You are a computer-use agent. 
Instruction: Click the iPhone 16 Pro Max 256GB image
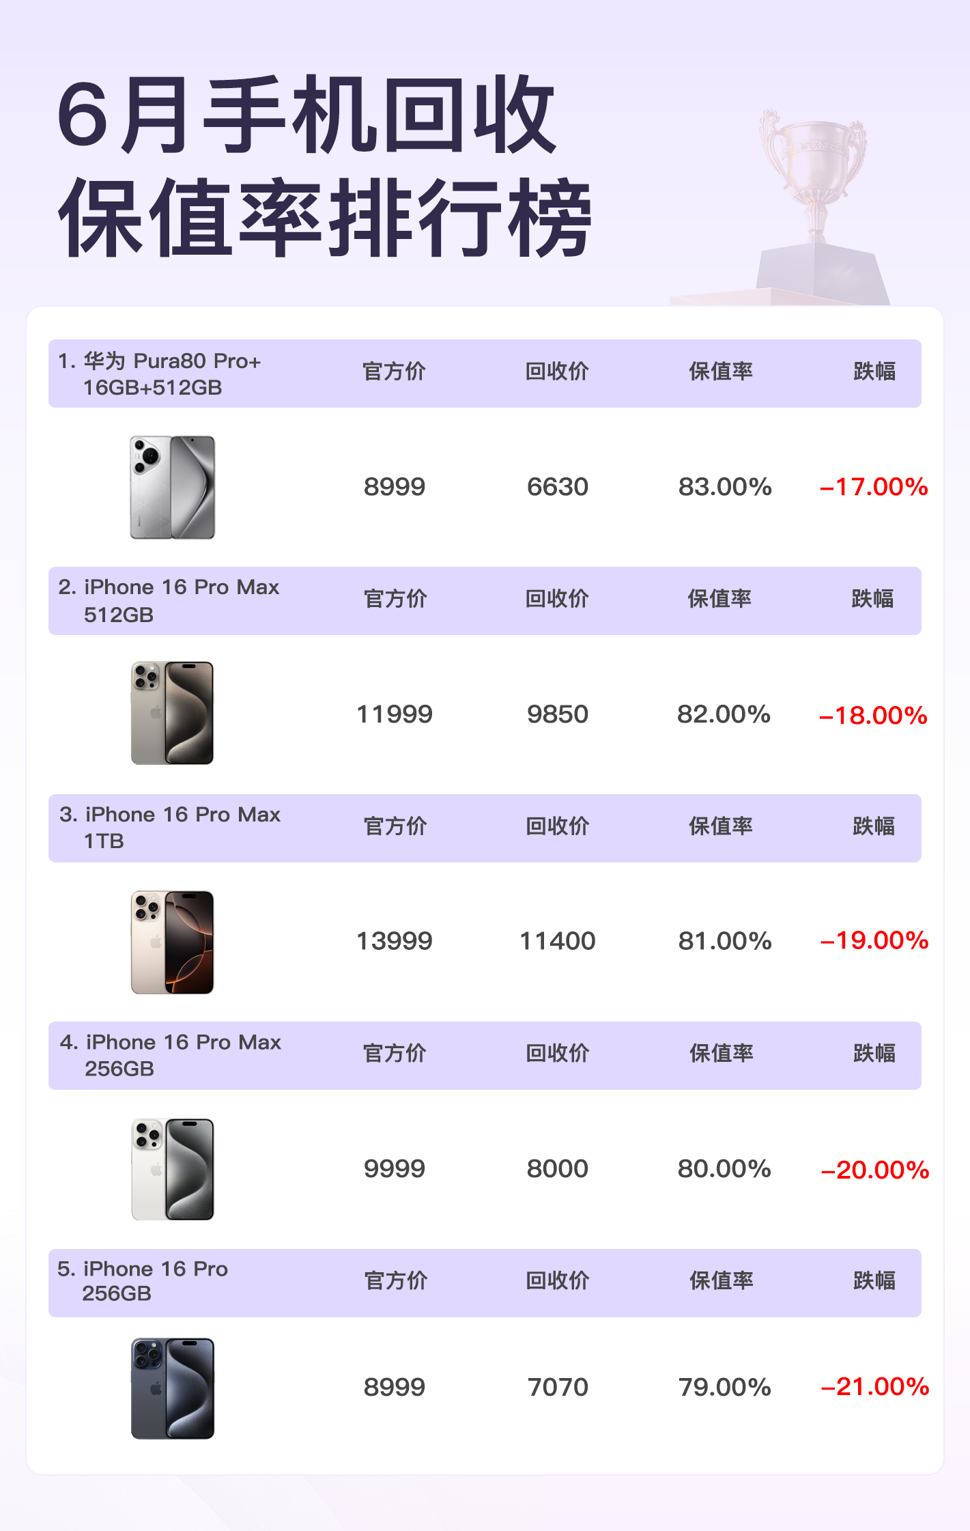click(x=173, y=1169)
